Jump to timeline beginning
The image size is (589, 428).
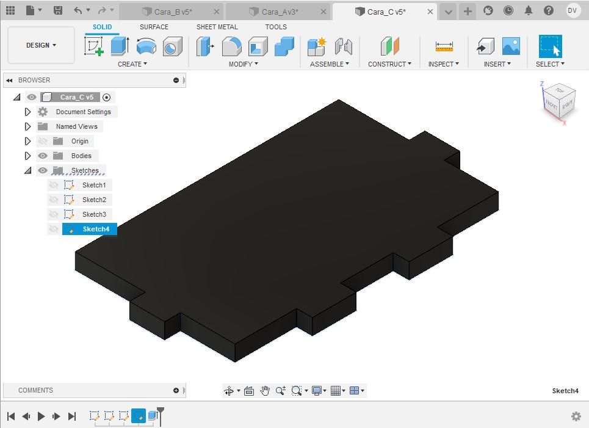click(11, 416)
